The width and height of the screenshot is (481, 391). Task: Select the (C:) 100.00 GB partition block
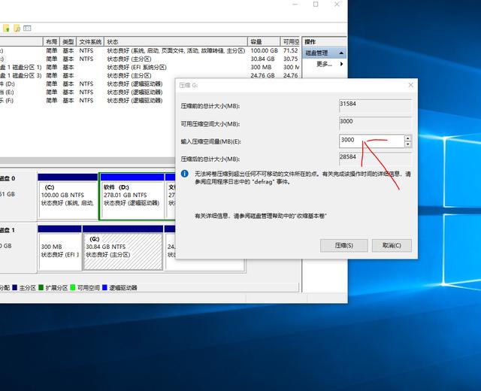coord(68,196)
